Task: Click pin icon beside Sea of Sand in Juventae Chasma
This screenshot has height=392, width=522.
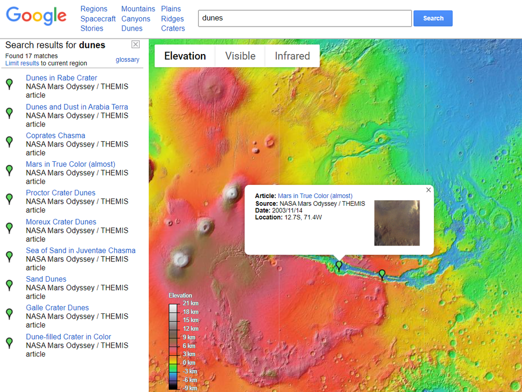Action: point(10,257)
